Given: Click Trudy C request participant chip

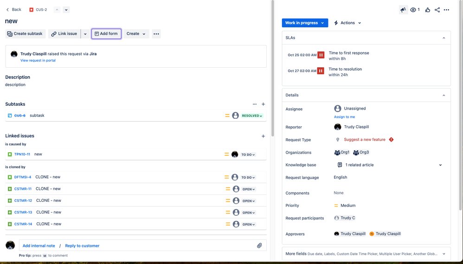Looking at the screenshot, I should 345,218.
